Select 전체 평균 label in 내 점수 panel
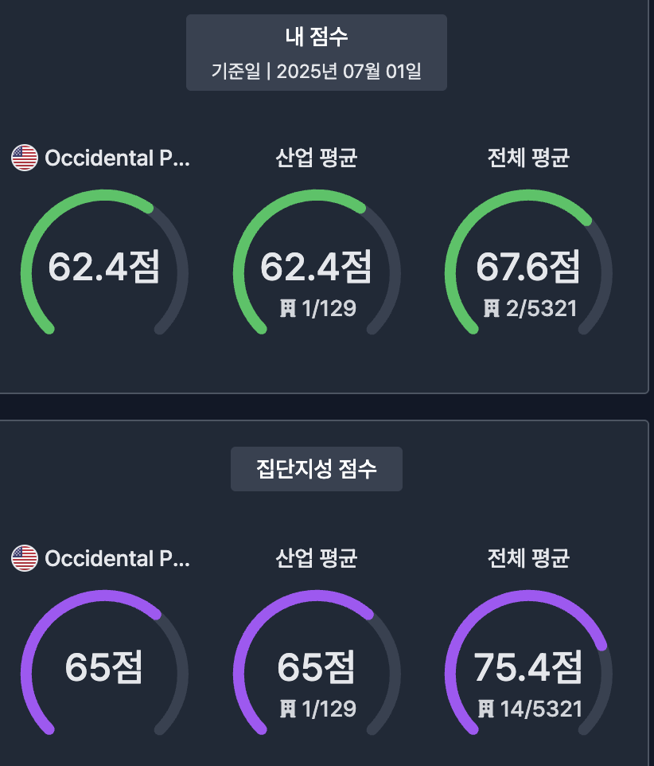This screenshot has width=654, height=766. click(x=528, y=158)
